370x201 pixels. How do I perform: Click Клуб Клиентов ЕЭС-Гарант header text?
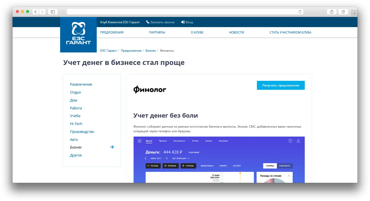(x=120, y=22)
